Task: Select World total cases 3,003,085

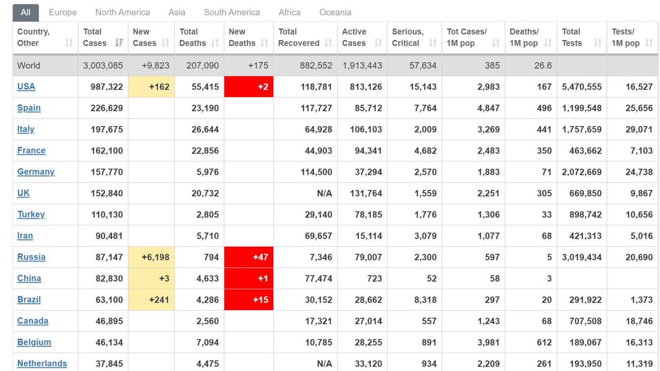Action: [x=103, y=66]
